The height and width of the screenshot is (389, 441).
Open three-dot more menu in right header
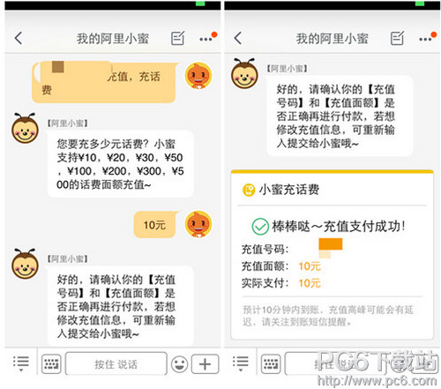[425, 39]
